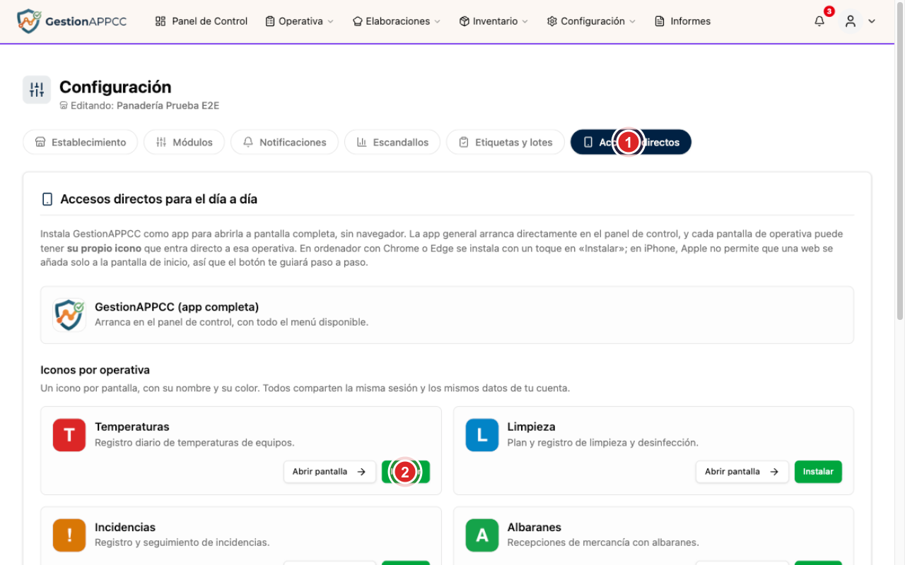Switch to the Establecimiento tab
This screenshot has width=905, height=565.
click(x=81, y=142)
